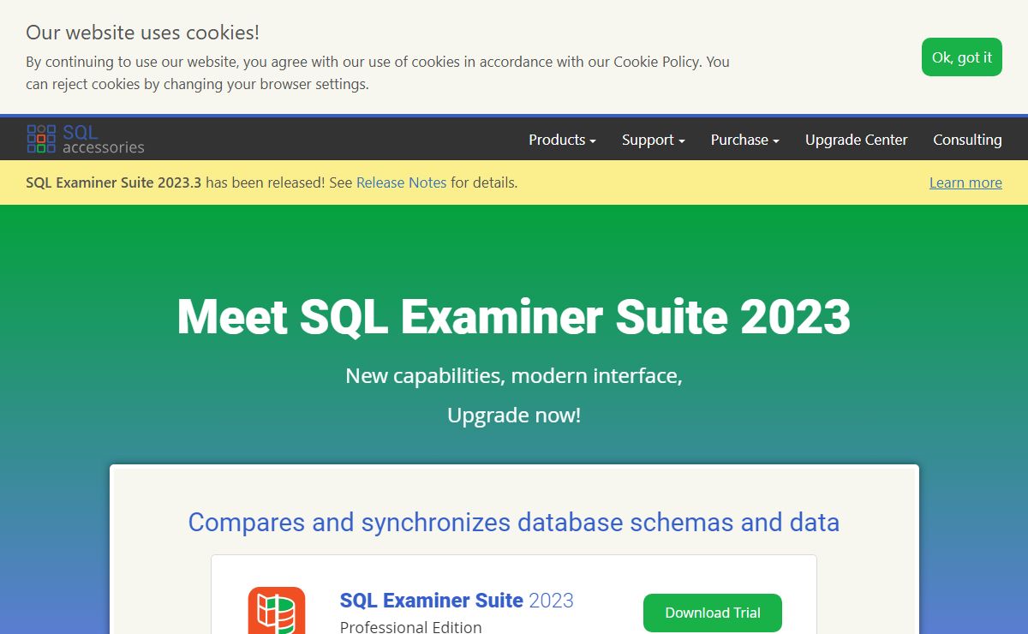Click the Meet SQL Examiner Suite 2023 heading
1028x634 pixels.
514,317
